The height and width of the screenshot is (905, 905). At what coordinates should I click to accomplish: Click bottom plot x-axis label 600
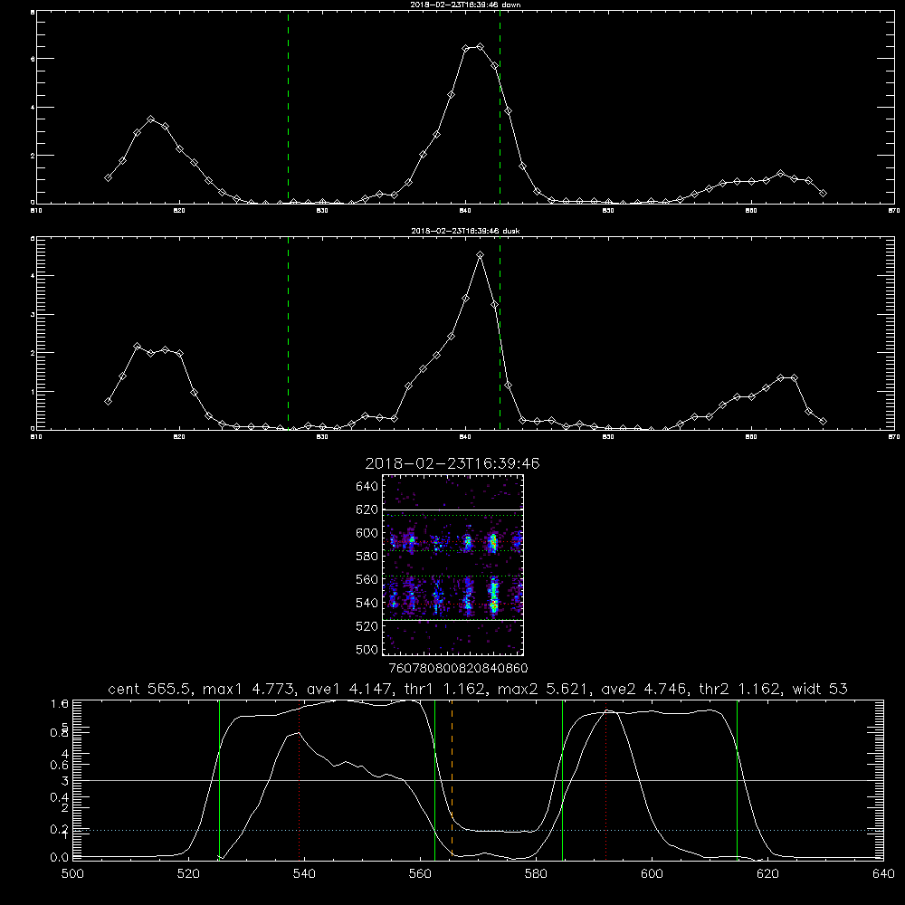(x=652, y=874)
